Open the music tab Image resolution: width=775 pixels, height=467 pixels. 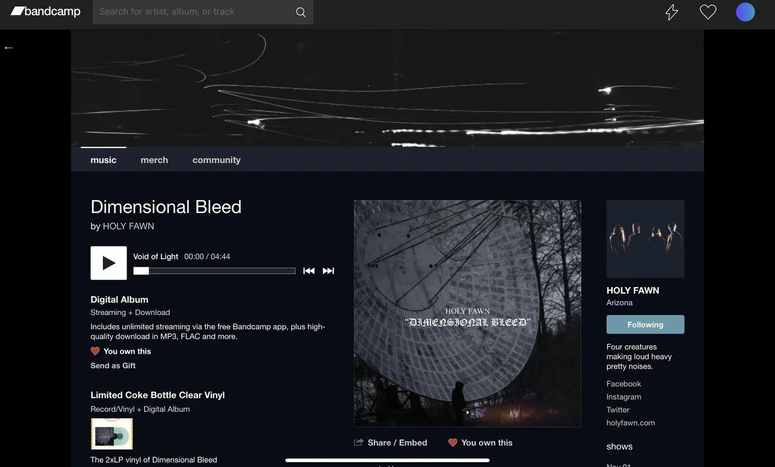(104, 160)
